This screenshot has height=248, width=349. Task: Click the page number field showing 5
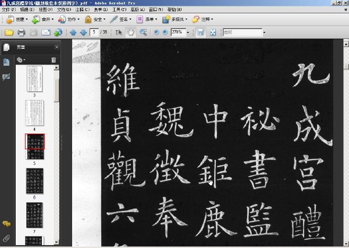point(94,32)
